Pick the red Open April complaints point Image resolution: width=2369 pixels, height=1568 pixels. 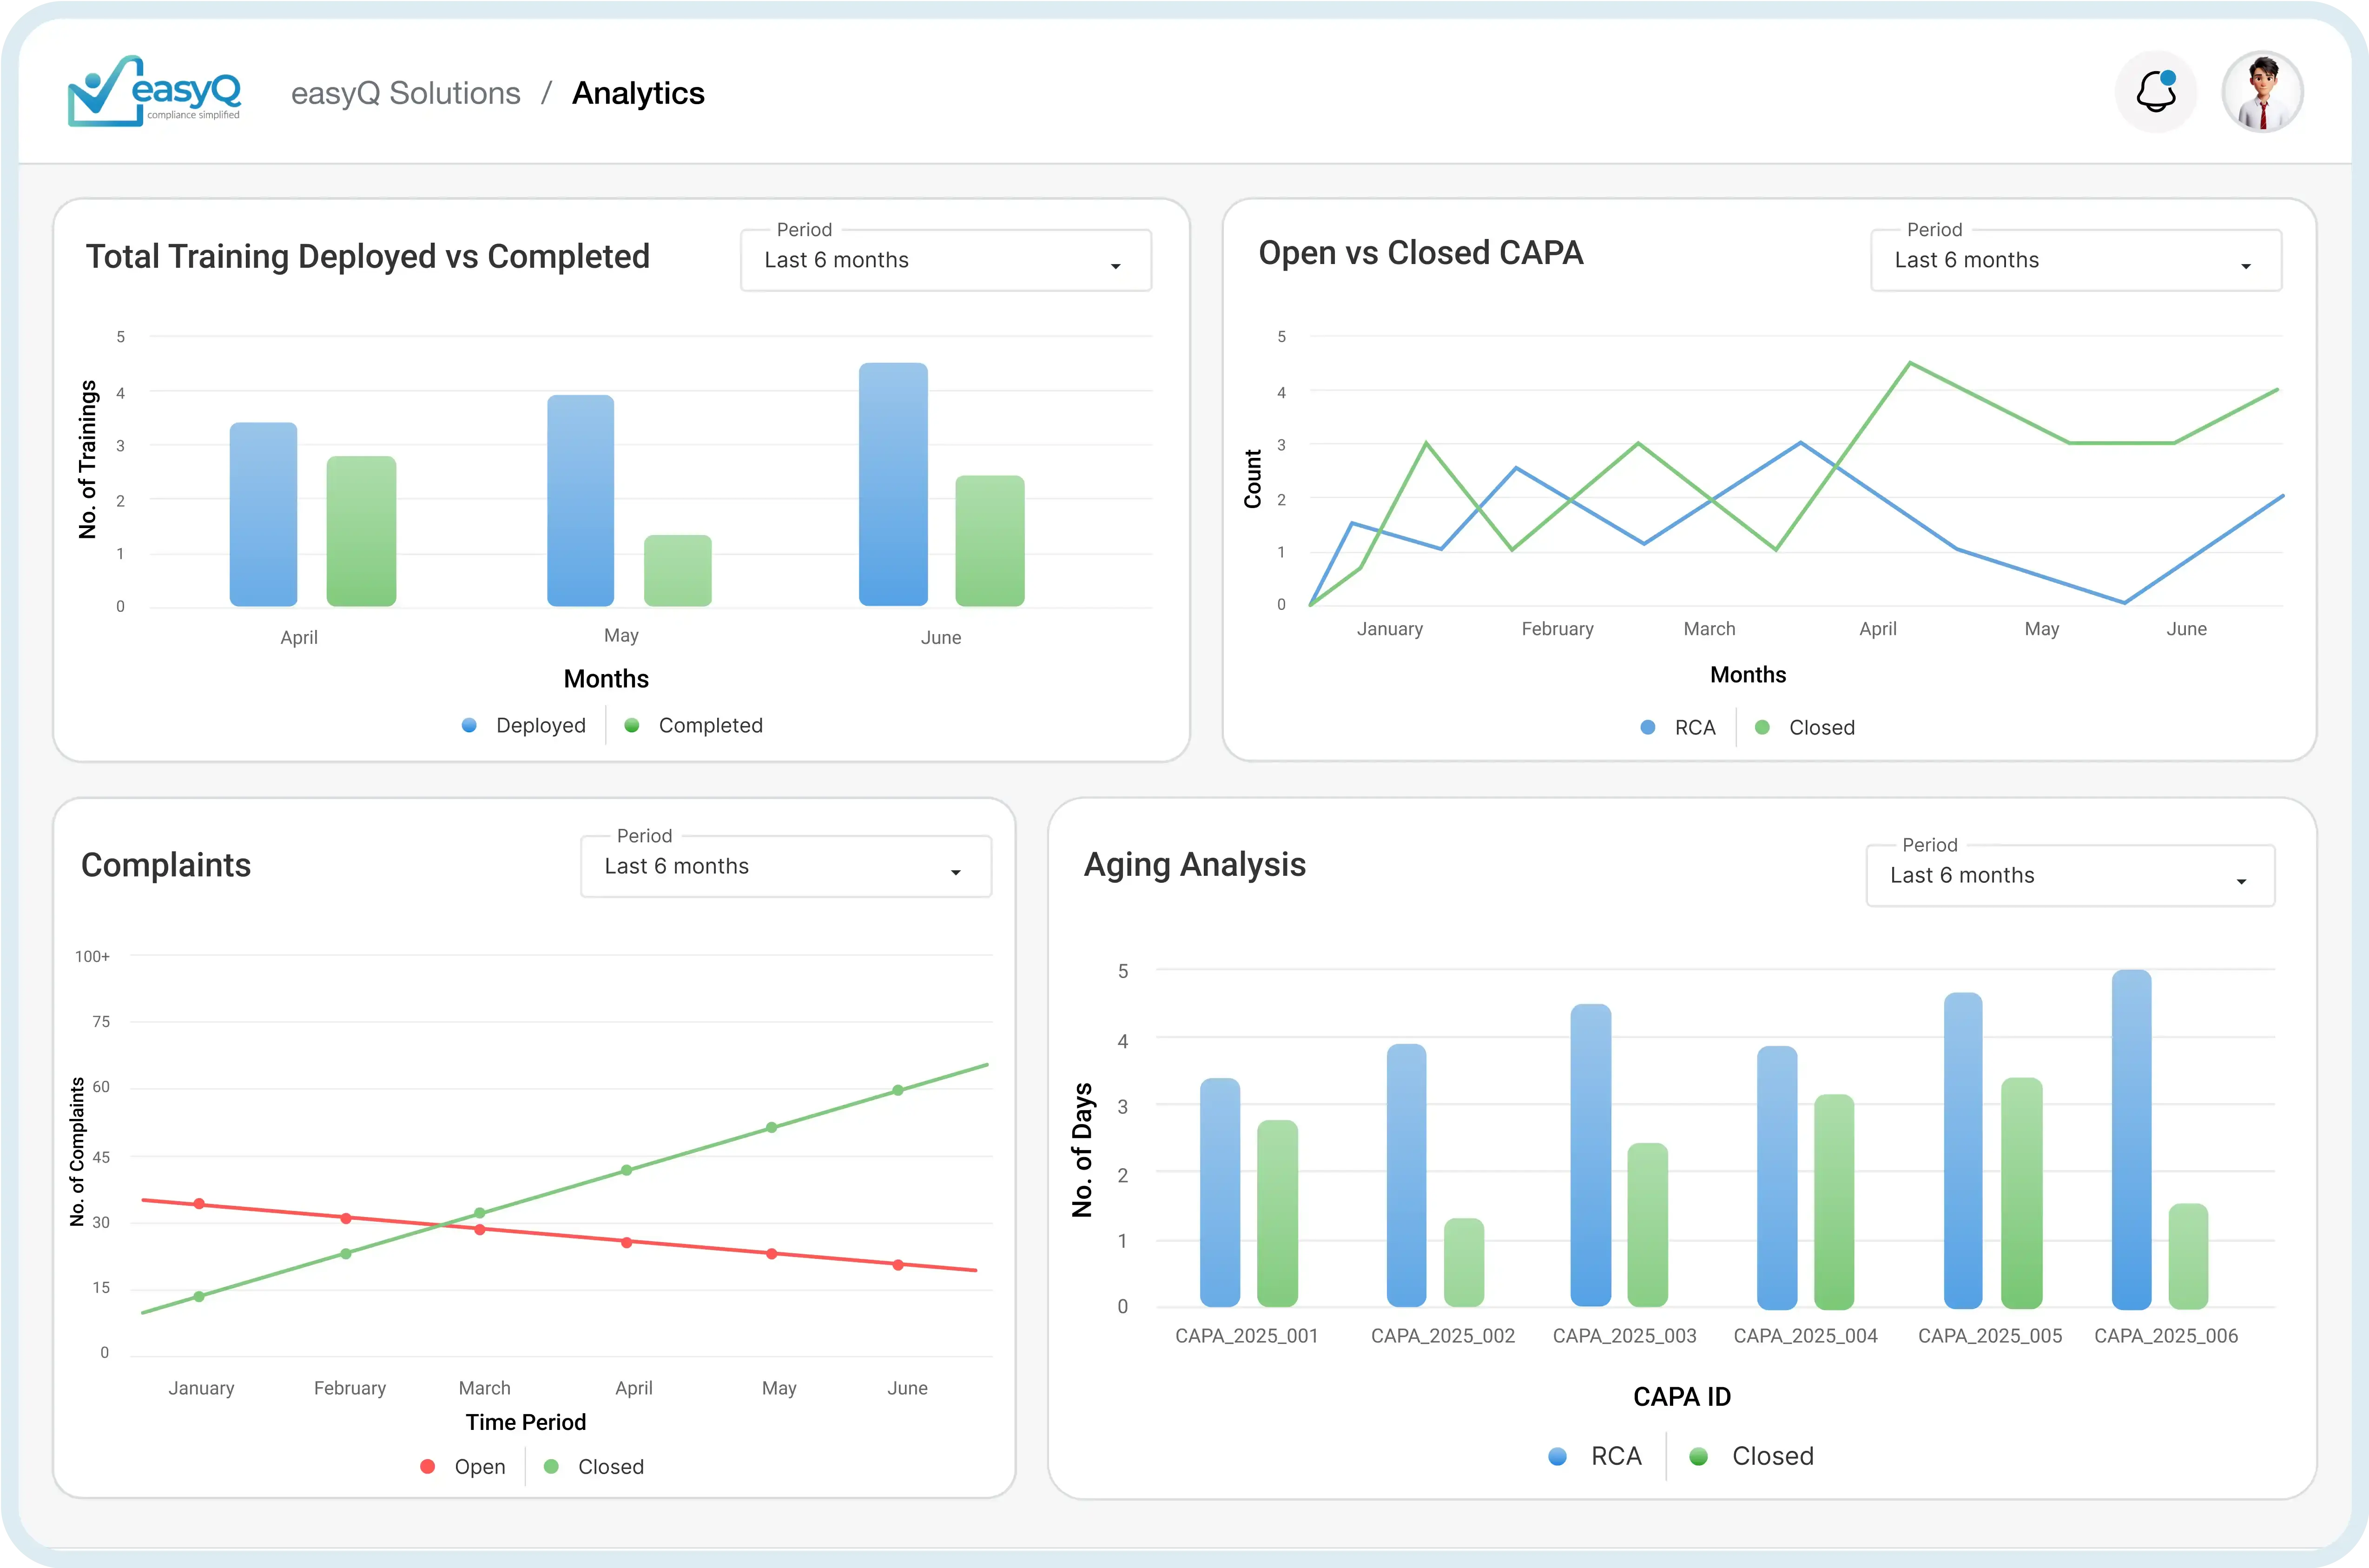[627, 1243]
